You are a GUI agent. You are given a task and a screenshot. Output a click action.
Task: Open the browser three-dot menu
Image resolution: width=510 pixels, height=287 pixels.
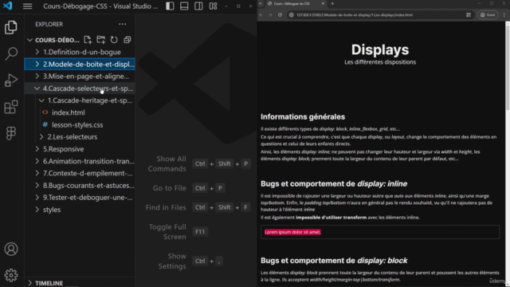[x=504, y=15]
